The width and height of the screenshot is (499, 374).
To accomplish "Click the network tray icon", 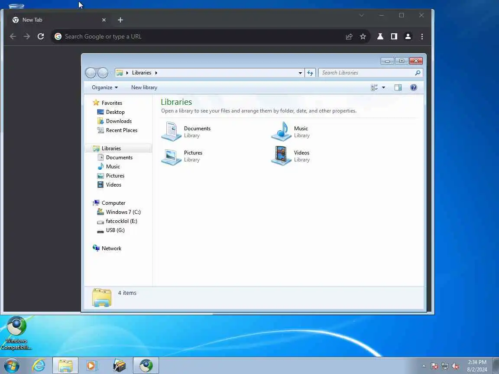I will pyautogui.click(x=444, y=366).
